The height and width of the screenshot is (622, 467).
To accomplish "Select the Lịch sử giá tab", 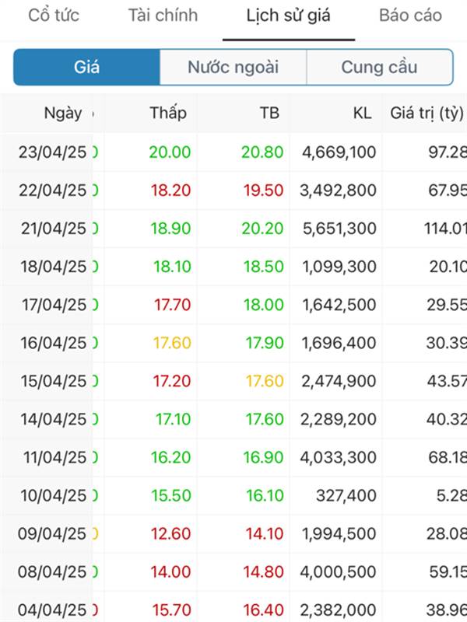I will coord(288,16).
